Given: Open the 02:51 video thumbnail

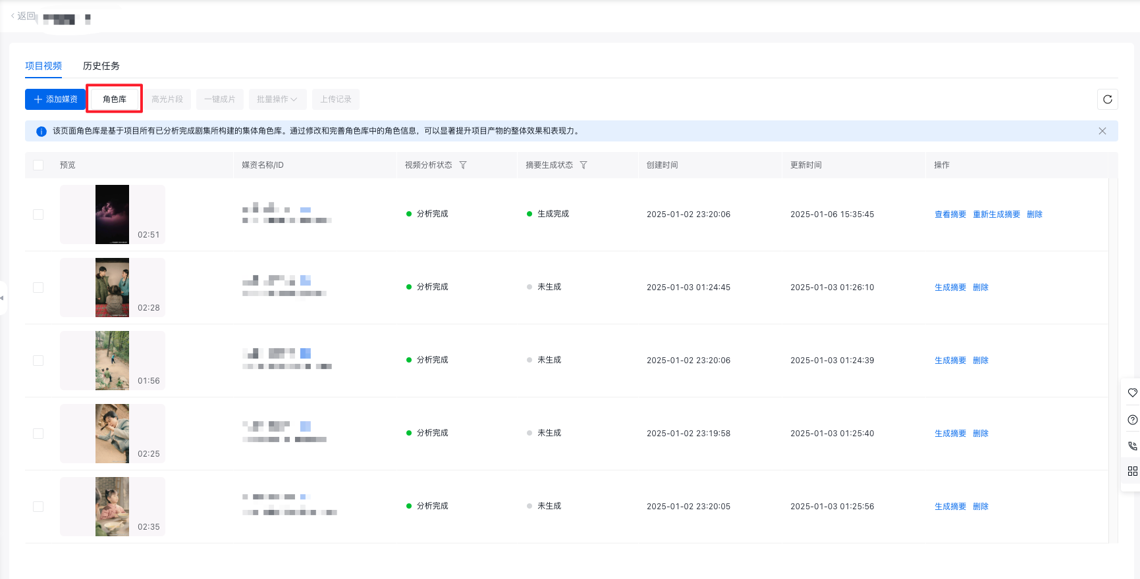Looking at the screenshot, I should click(x=113, y=214).
